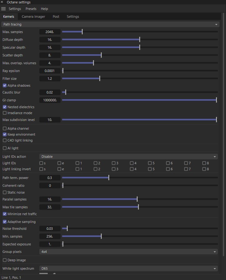Click the GI clamp value field
This screenshot has height=280, width=226.
(x=50, y=100)
